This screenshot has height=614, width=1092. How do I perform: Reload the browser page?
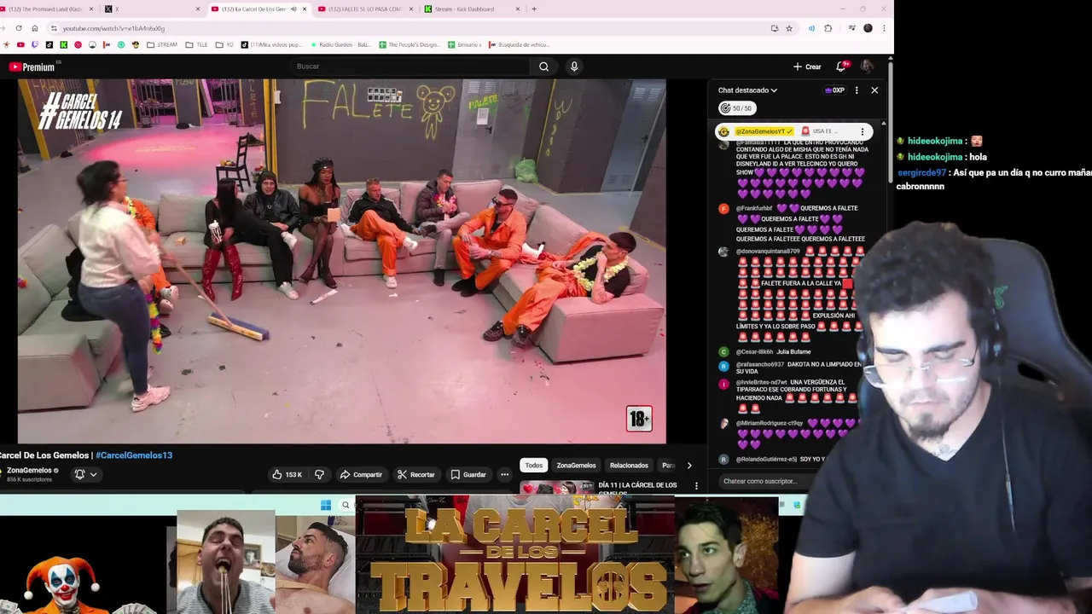click(x=19, y=28)
